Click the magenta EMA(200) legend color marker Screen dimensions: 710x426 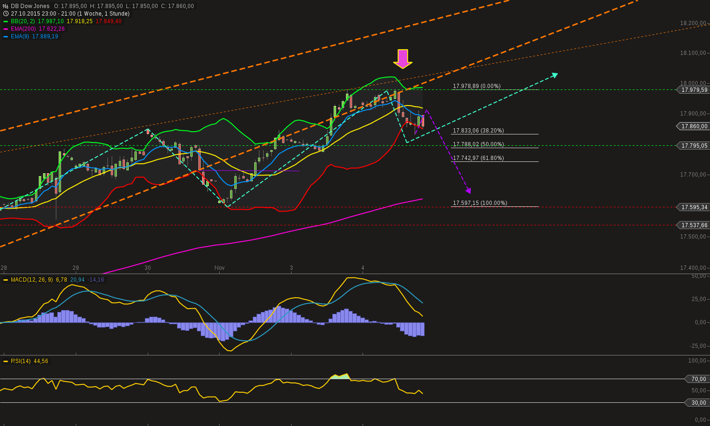click(6, 29)
